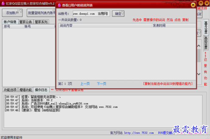The image size is (210, 139).
Task: Open the 高级设置 vertical tab
Action: 206,43
